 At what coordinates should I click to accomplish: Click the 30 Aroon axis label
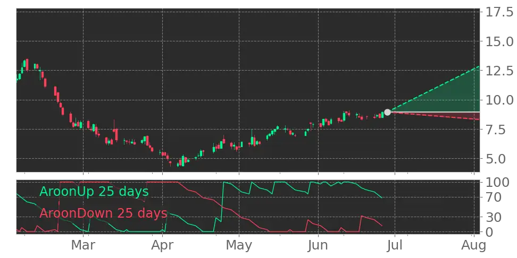click(x=493, y=217)
